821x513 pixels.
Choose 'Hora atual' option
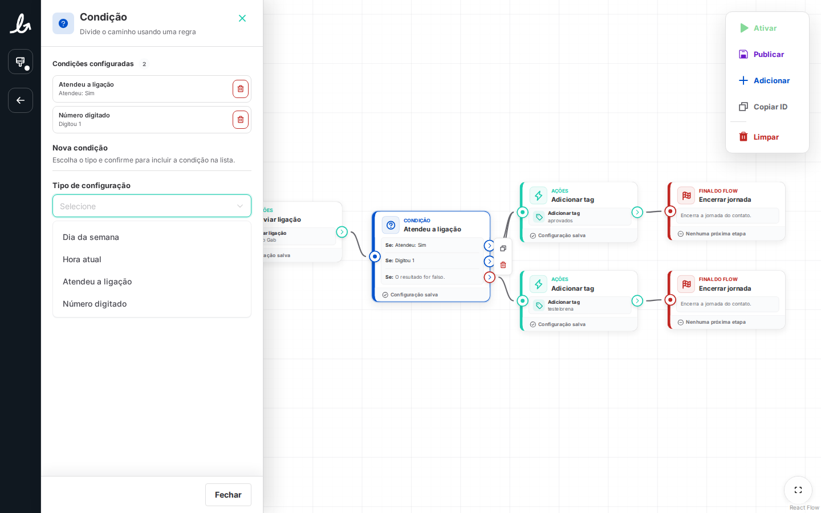click(x=152, y=259)
